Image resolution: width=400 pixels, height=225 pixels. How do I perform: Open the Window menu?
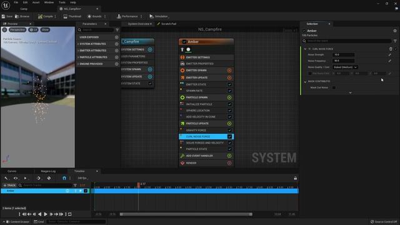pyautogui.click(x=49, y=2)
